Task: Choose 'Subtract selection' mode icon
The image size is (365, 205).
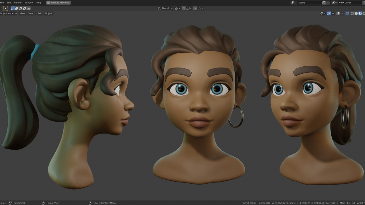Action: [x=21, y=8]
